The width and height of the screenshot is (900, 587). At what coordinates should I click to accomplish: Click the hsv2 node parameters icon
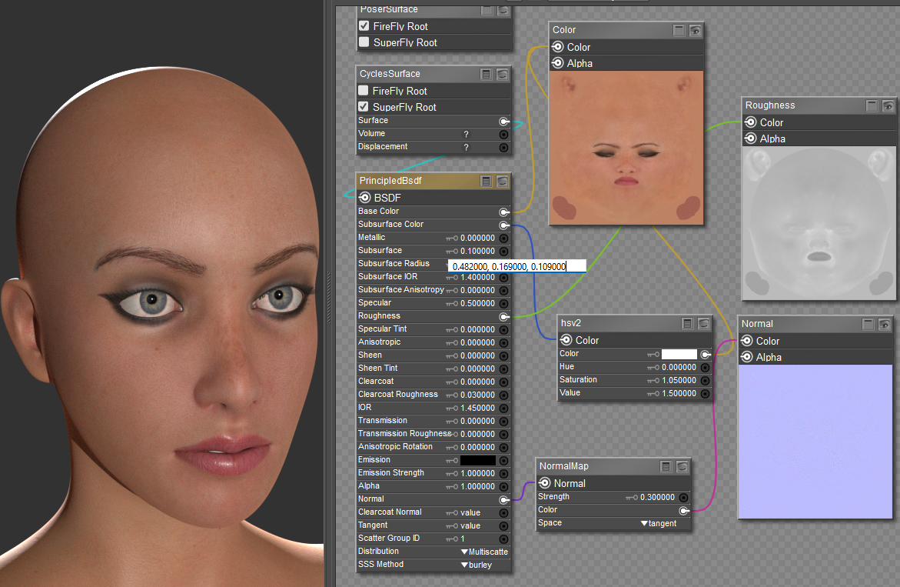688,324
